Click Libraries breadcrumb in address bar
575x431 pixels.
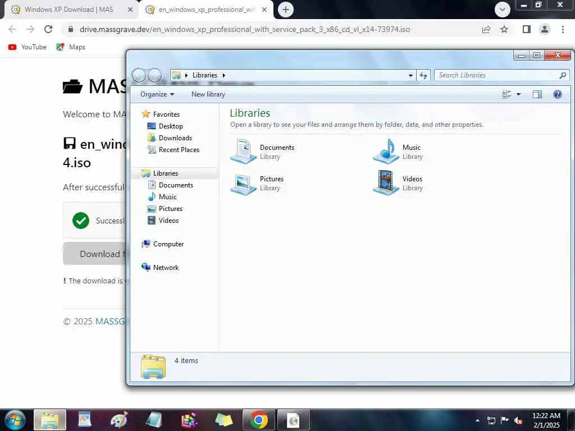(x=204, y=75)
